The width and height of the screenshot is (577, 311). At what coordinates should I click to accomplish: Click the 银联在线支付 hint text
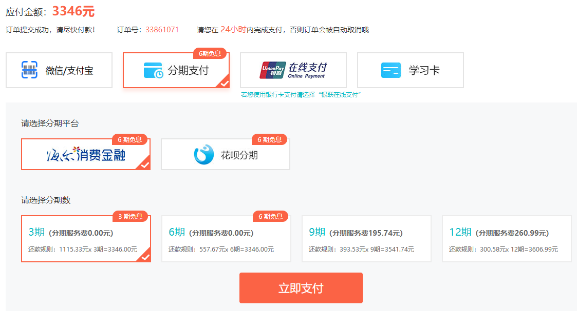coord(301,95)
